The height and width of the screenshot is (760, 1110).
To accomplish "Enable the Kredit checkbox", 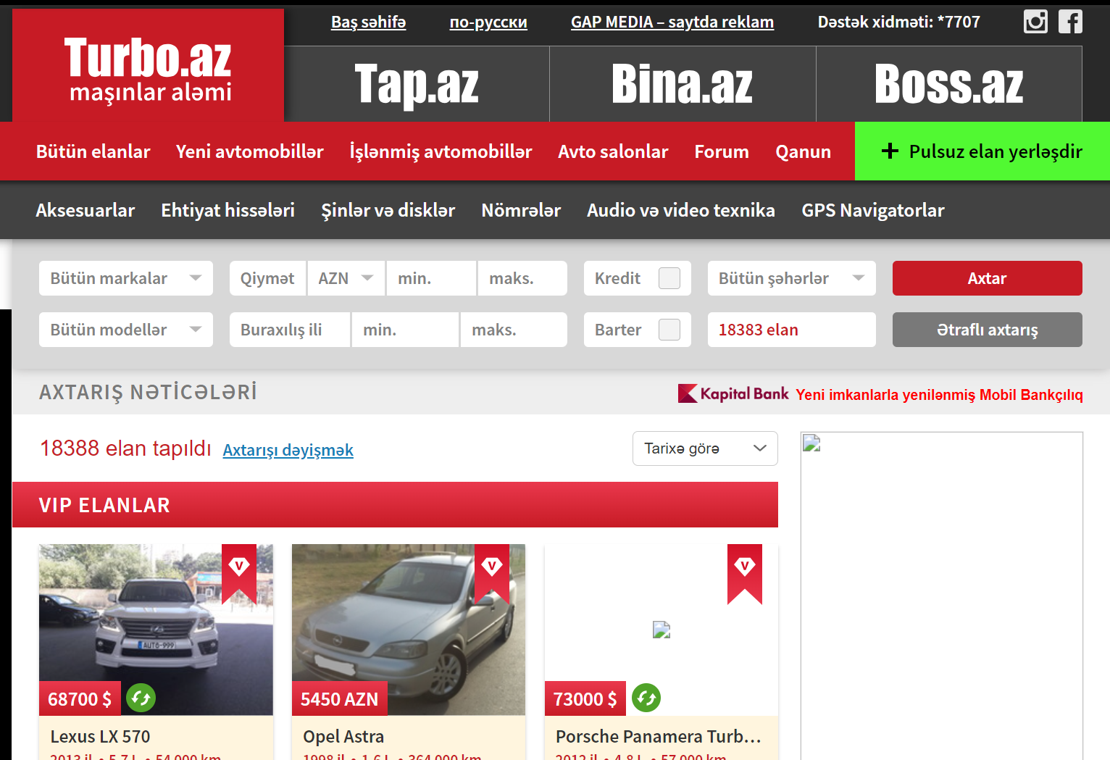I will click(669, 278).
